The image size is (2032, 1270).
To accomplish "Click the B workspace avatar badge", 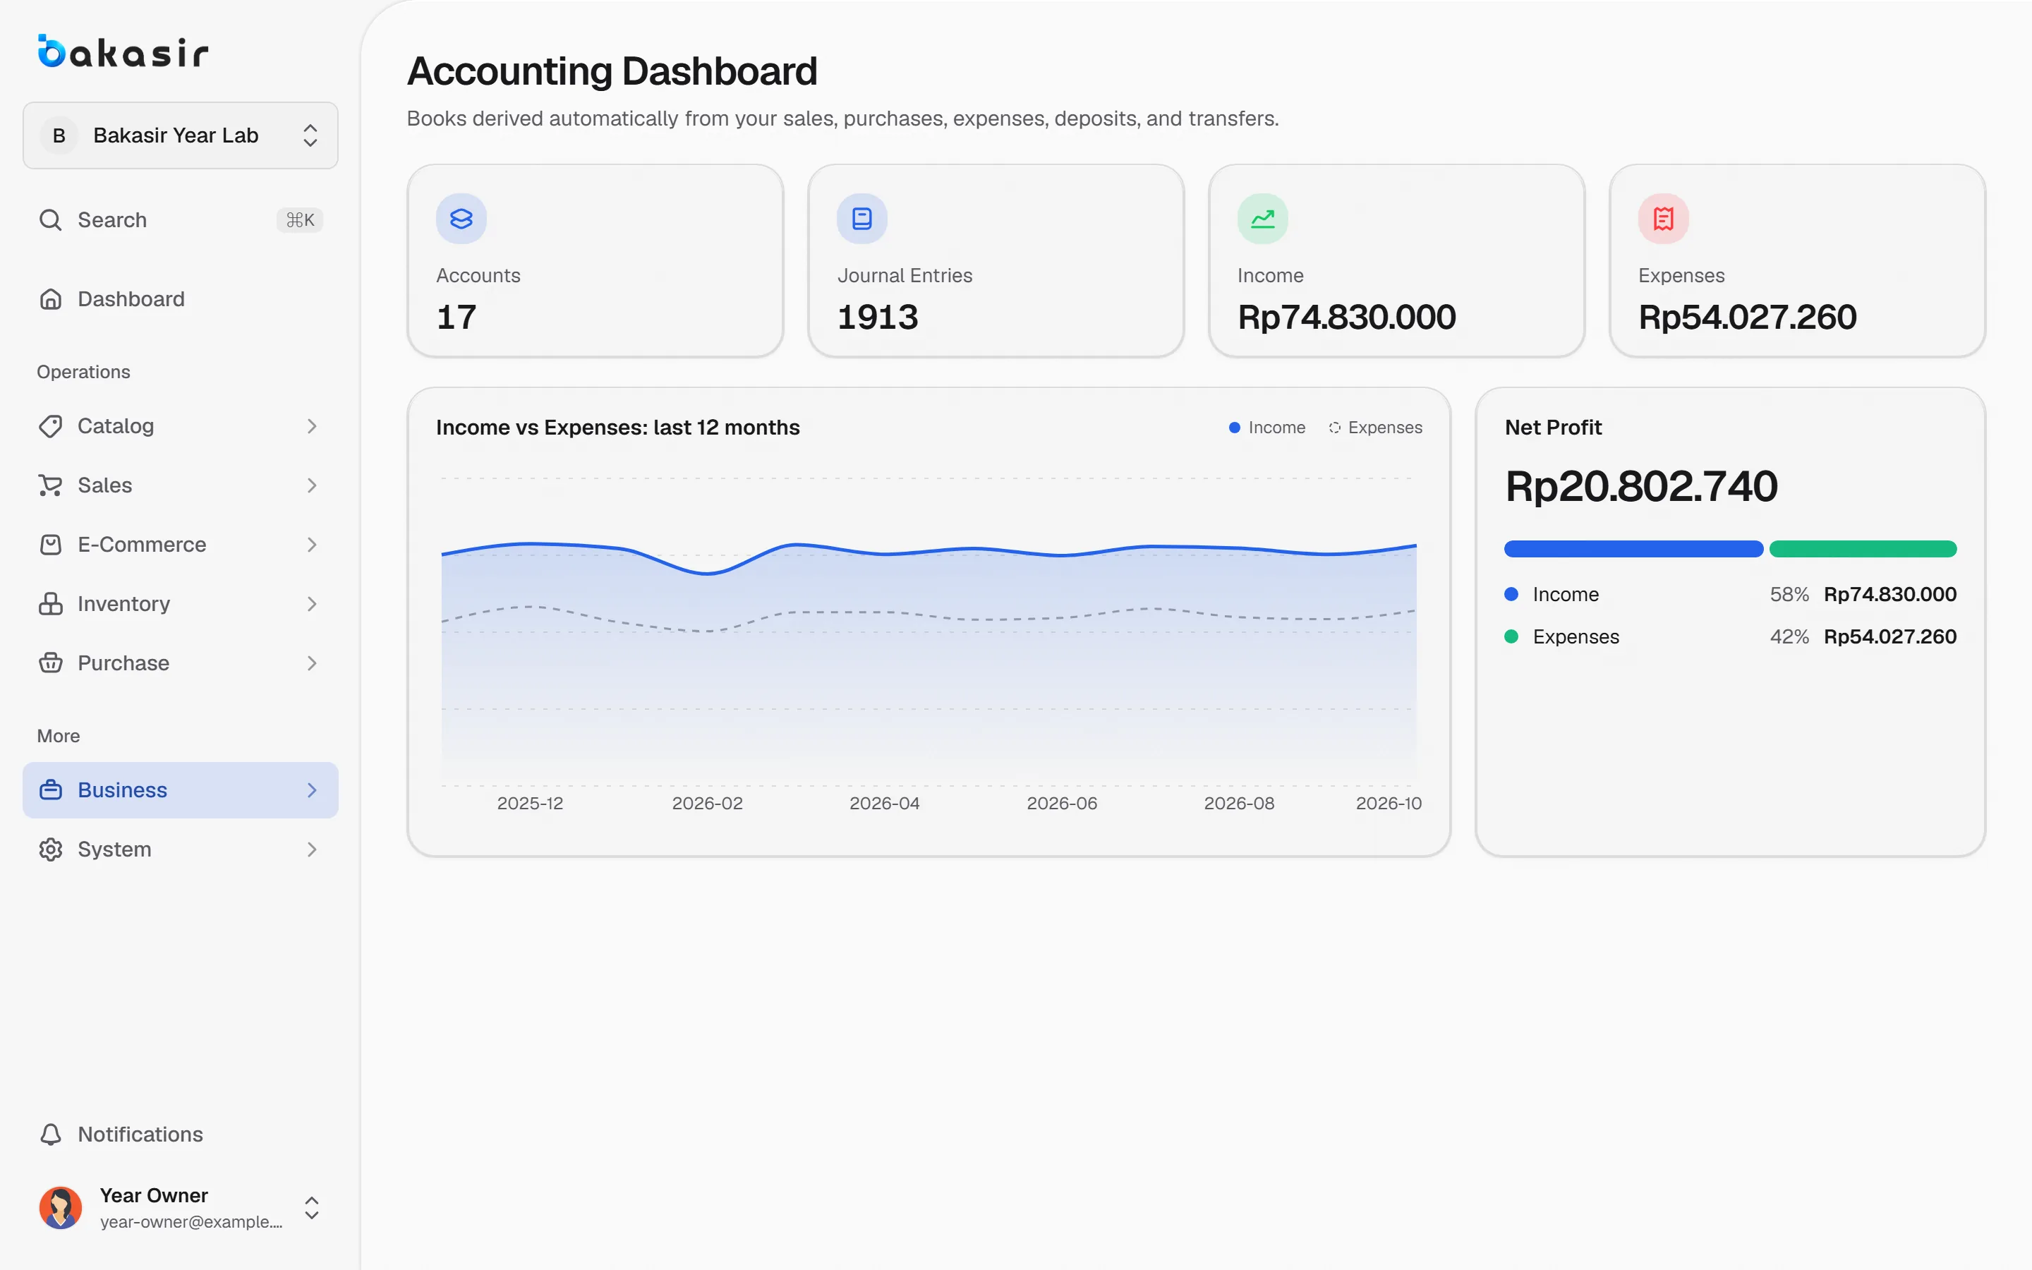I will pyautogui.click(x=59, y=135).
